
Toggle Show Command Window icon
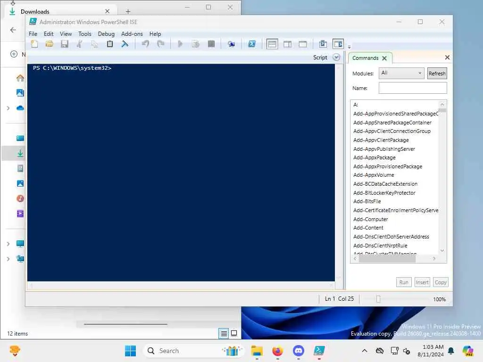pos(323,44)
